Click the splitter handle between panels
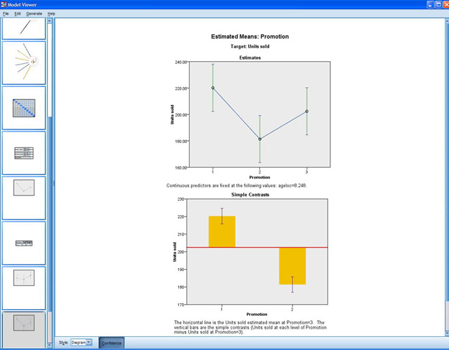The width and height of the screenshot is (449, 350). pos(54,182)
